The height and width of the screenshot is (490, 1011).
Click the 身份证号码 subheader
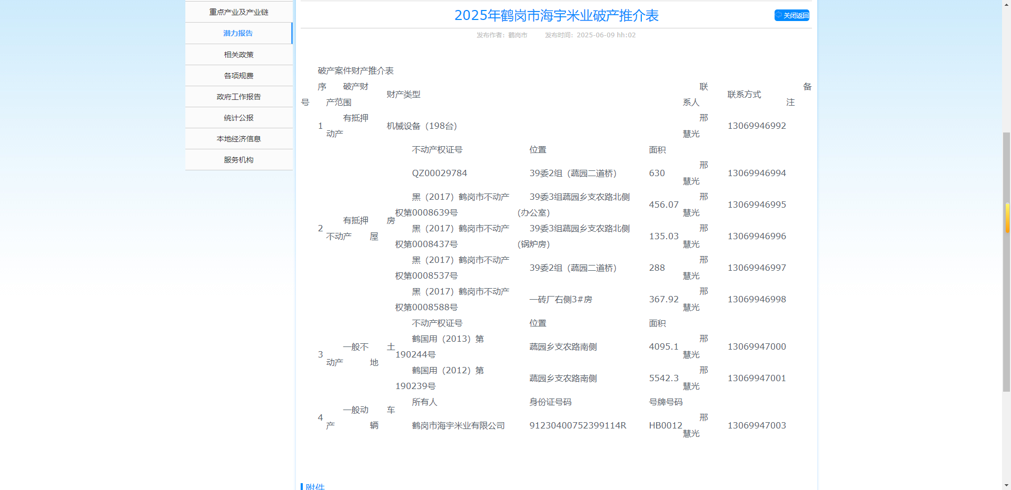[550, 402]
